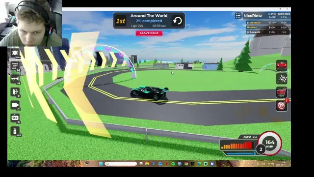Select the NicoRietz player header
The height and width of the screenshot is (177, 314).
pyautogui.click(x=253, y=16)
